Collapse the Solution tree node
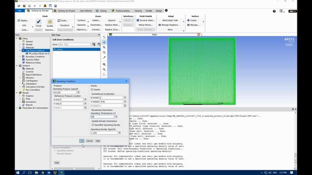Screen dimensions: 312x175 click(x=17, y=66)
